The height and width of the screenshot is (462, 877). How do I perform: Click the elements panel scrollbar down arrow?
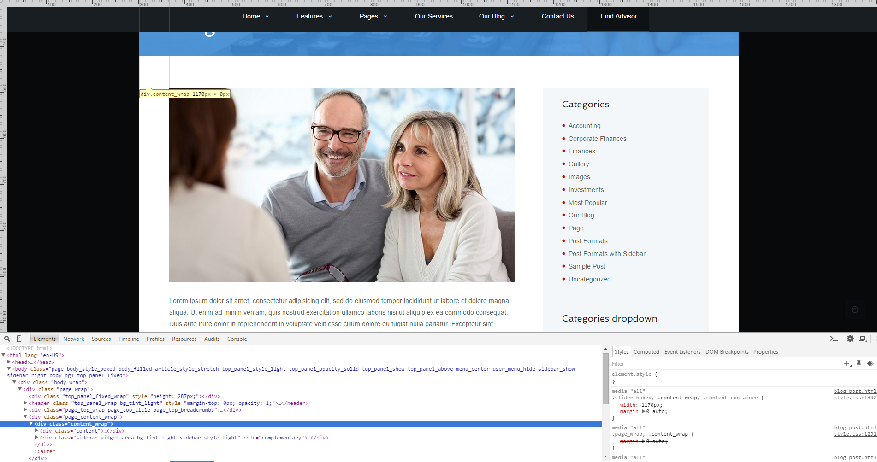[605, 456]
